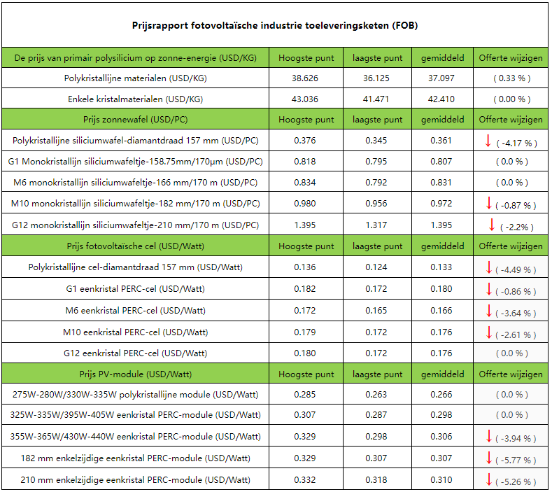Click 'G1 eenkristal PERC-cel (USD/Watt)' label
The width and height of the screenshot is (552, 492).
click(136, 289)
